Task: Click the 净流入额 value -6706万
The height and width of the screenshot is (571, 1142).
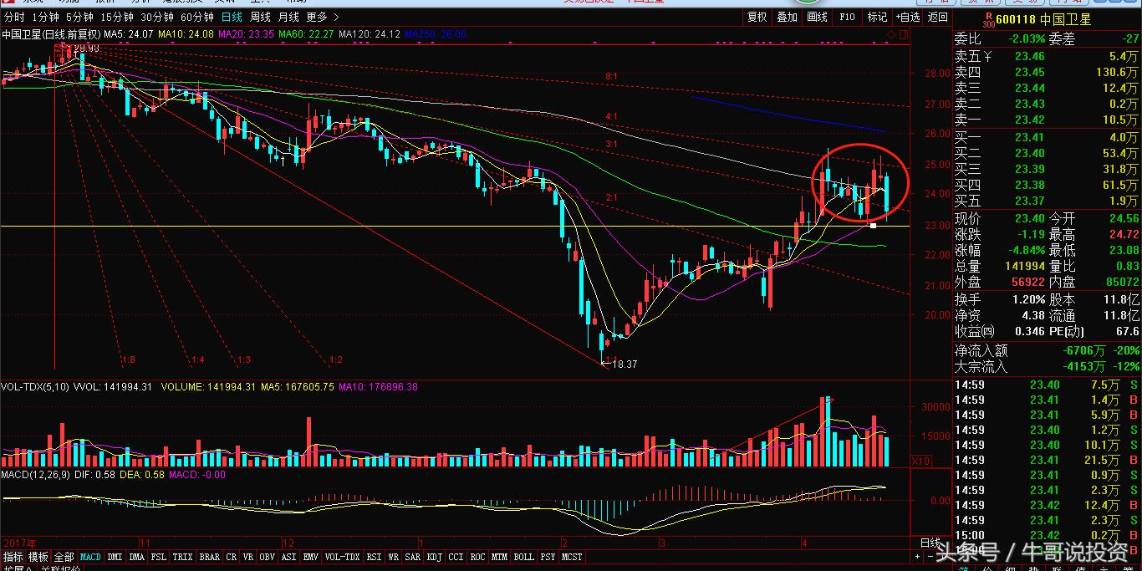Action: [x=1084, y=351]
